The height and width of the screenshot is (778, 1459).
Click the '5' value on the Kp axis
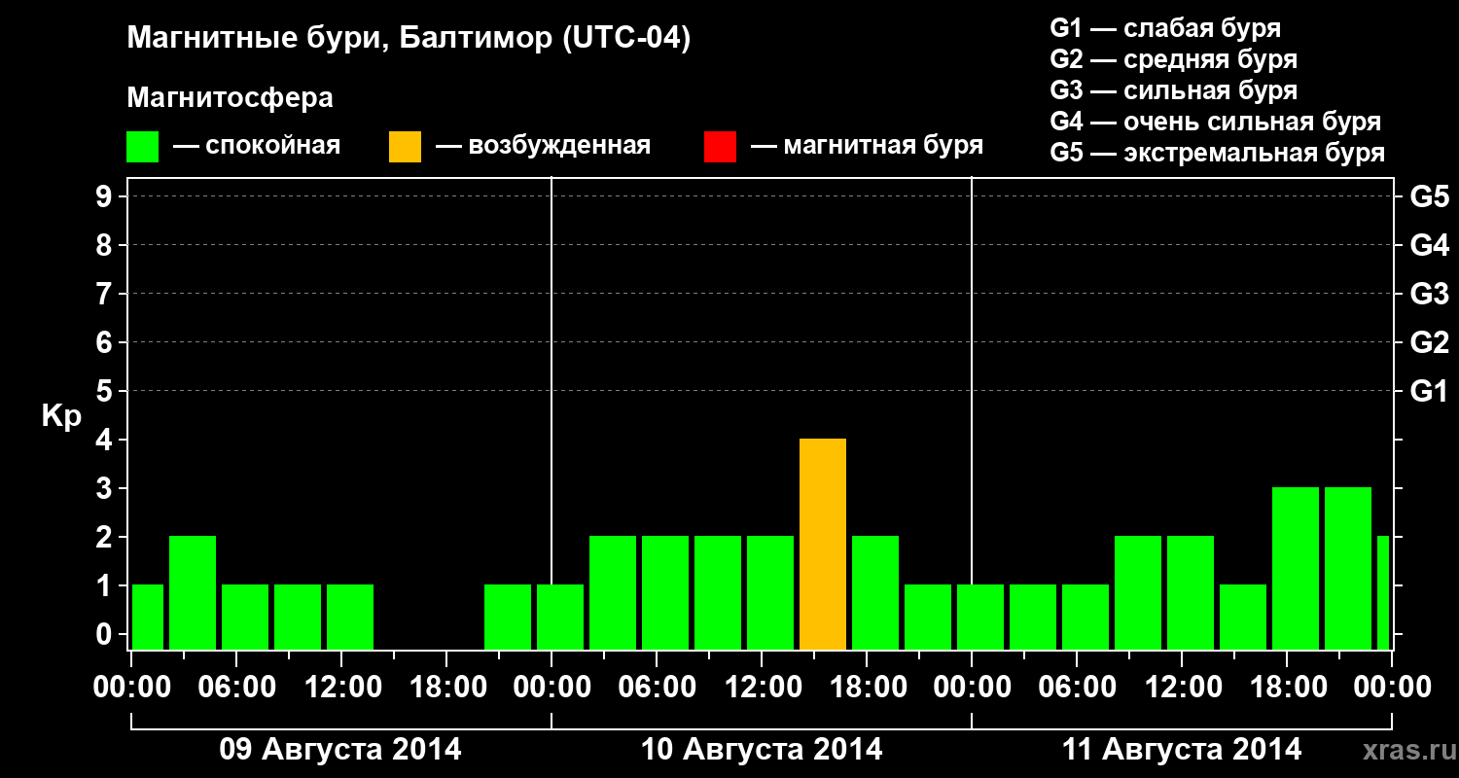106,391
